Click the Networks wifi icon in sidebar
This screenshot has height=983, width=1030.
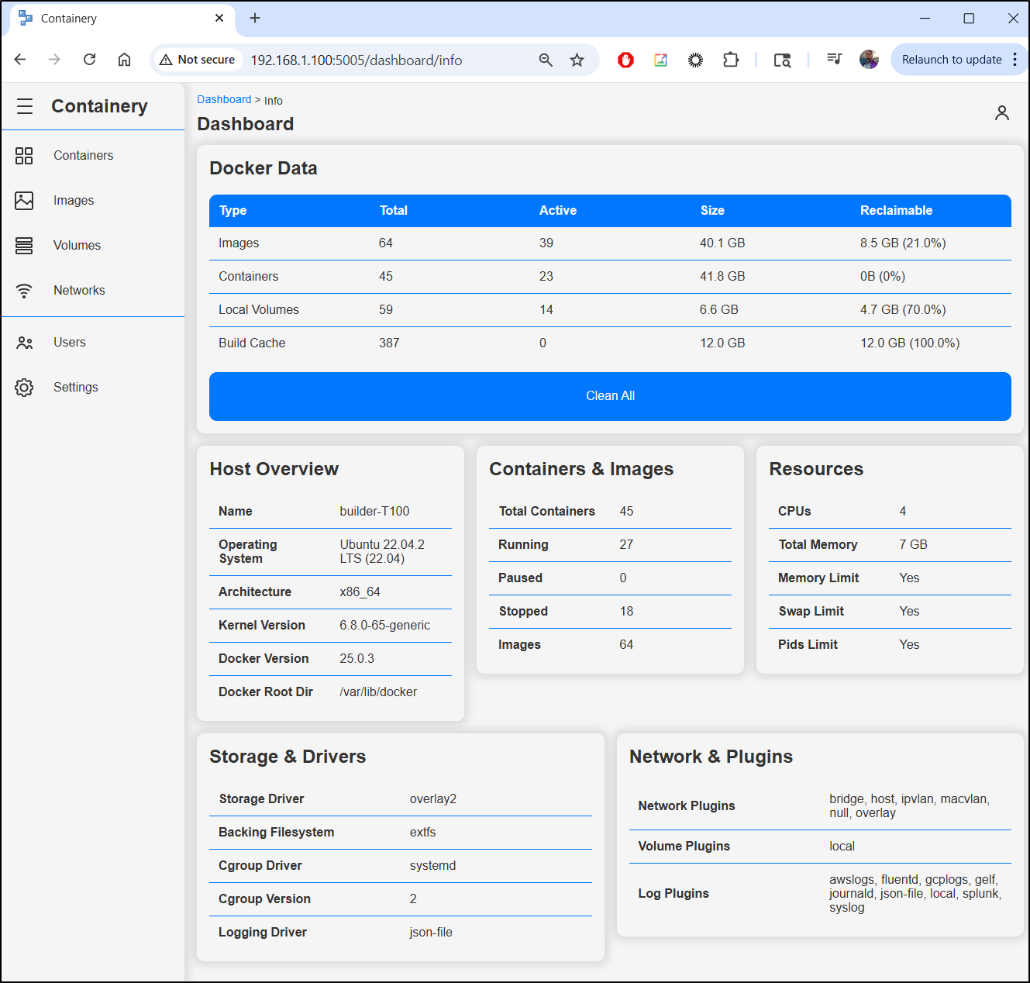[x=24, y=291]
